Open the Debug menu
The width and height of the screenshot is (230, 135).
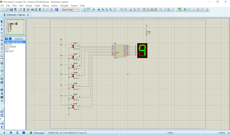(x=46, y=6)
